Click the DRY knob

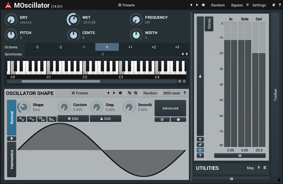click(x=11, y=19)
